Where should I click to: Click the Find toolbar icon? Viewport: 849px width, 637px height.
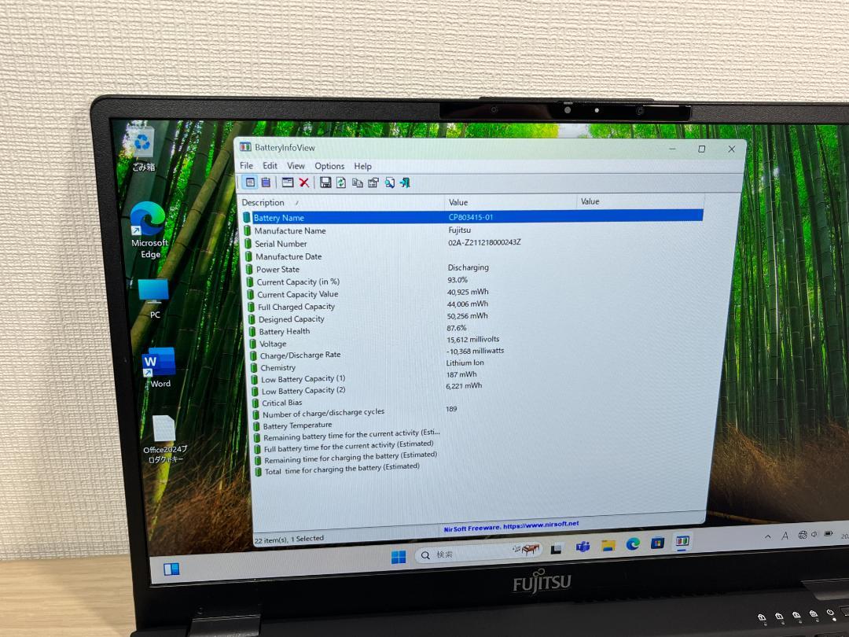click(x=389, y=182)
